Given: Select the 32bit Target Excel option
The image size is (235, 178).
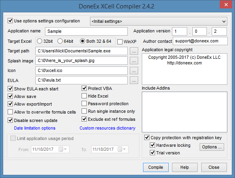Looking at the screenshot, I should [39, 41].
